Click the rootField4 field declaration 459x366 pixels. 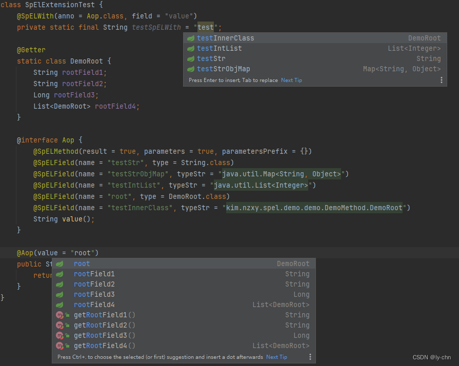115,106
